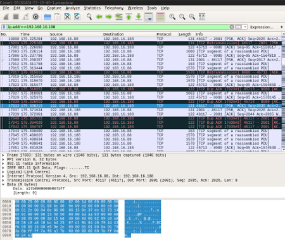Click the save capture file icon

(58, 17)
